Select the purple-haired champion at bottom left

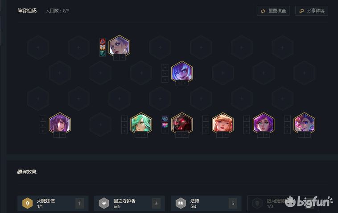(x=60, y=122)
